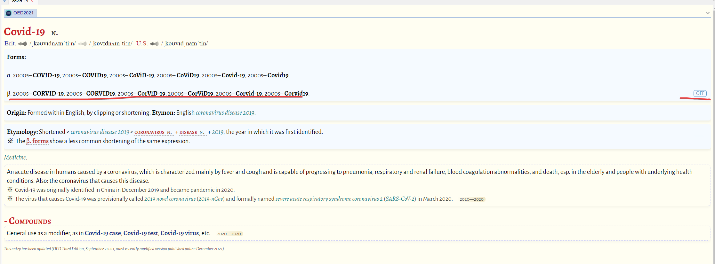Collapse the Compounds section heading
The height and width of the screenshot is (264, 715).
click(x=28, y=221)
